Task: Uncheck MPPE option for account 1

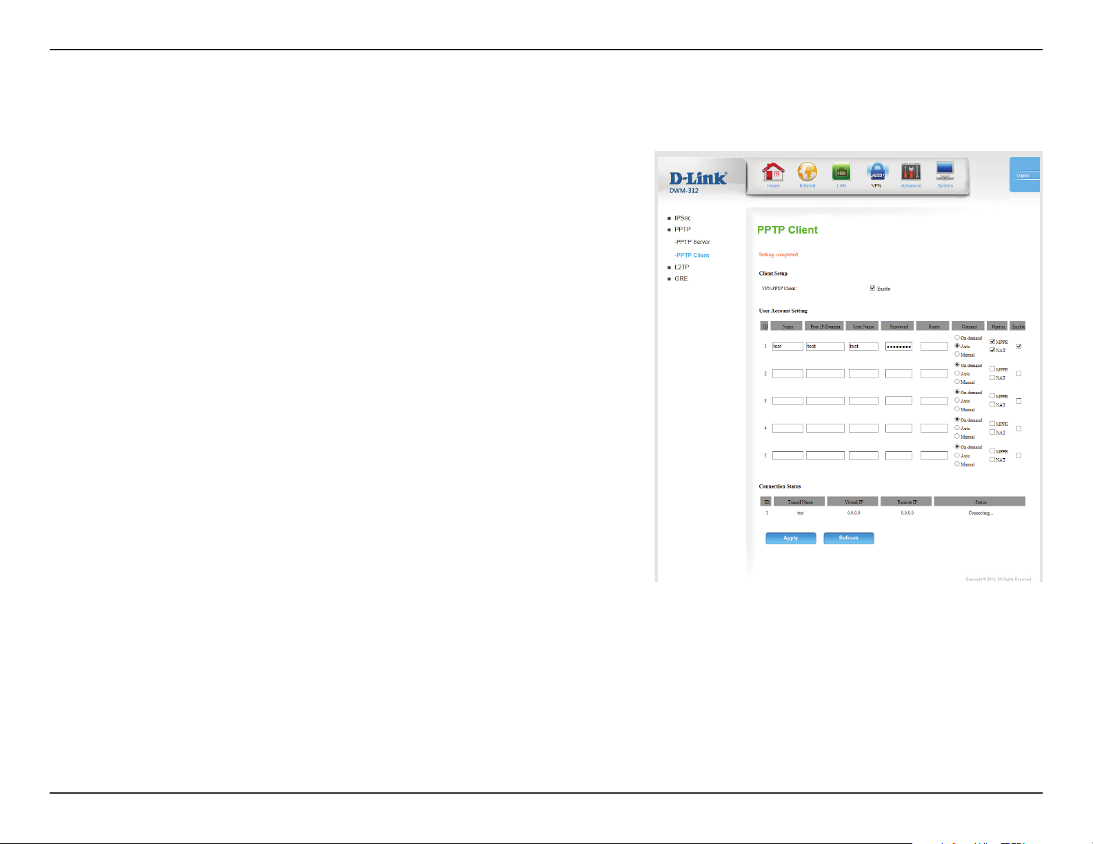Action: point(992,342)
